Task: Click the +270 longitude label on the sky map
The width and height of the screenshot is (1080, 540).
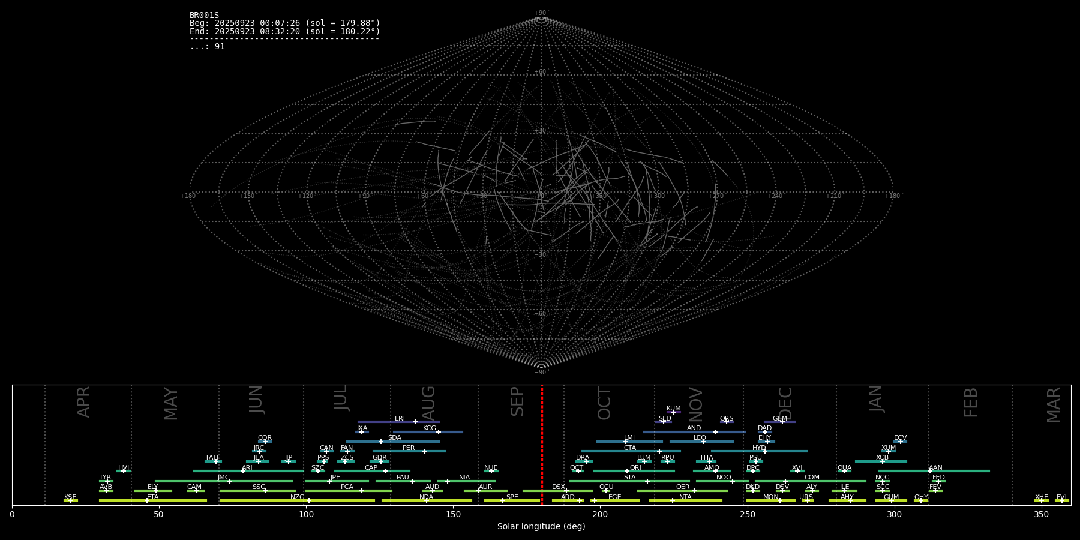Action: [716, 196]
